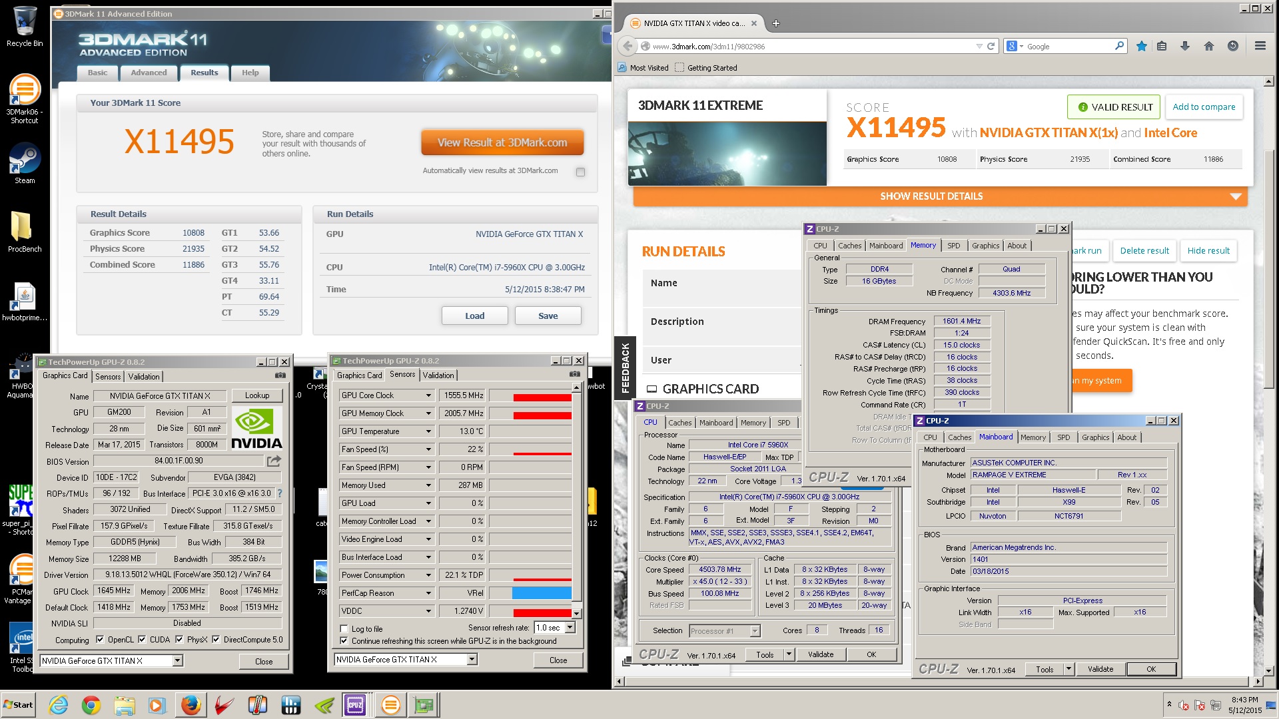Click the 3DMark 11 Extreme result thumbnail
Image resolution: width=1279 pixels, height=719 pixels.
[x=727, y=153]
